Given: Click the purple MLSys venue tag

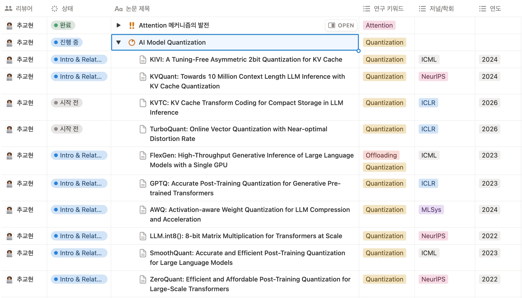Looking at the screenshot, I should 431,210.
